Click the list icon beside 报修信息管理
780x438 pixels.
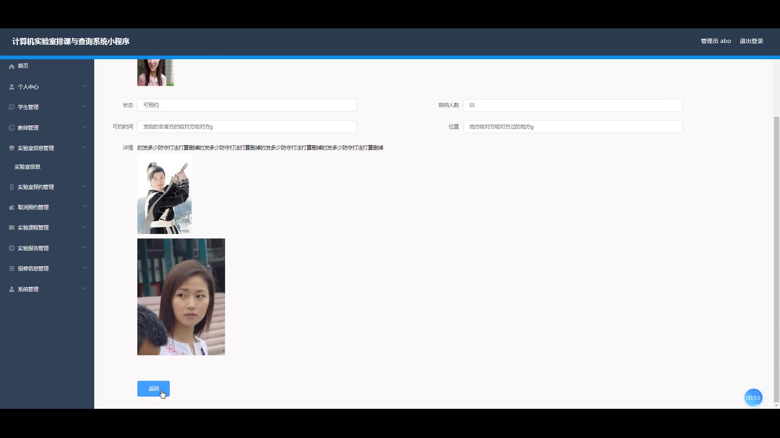point(12,268)
